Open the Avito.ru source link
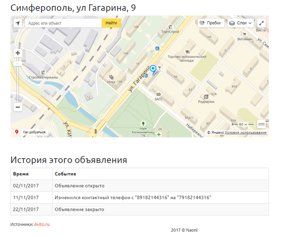281x236 pixels. 41,224
